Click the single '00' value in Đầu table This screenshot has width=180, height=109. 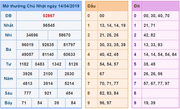click(x=102, y=16)
